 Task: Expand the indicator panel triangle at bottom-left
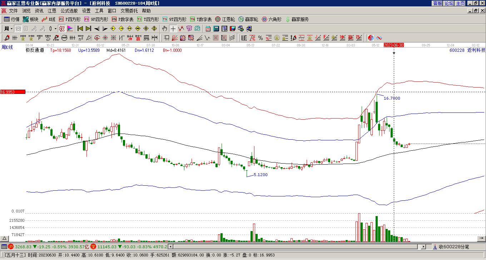point(5,238)
